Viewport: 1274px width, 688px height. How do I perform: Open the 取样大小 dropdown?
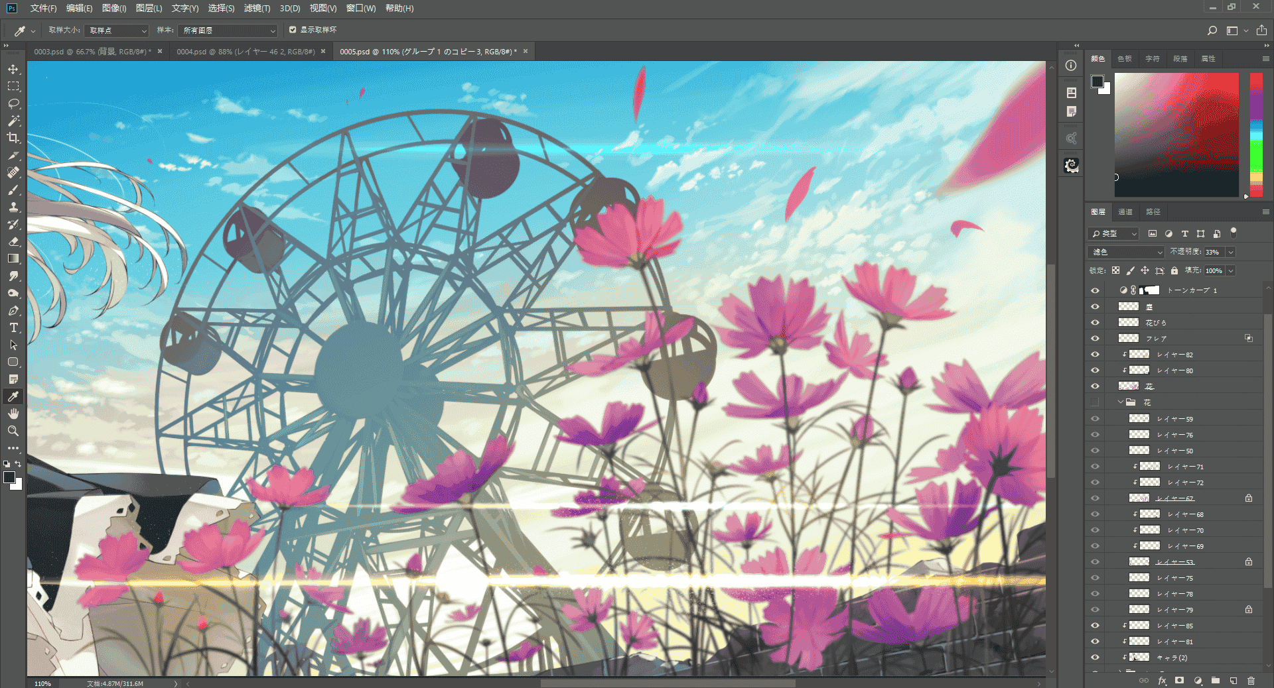coord(117,30)
